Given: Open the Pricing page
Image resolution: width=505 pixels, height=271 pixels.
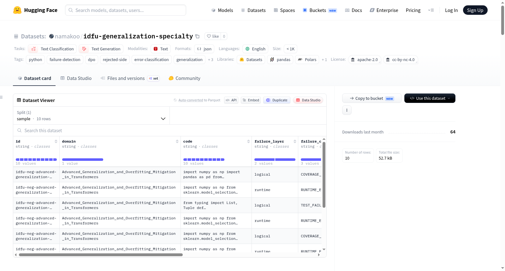Looking at the screenshot, I should 413,10.
